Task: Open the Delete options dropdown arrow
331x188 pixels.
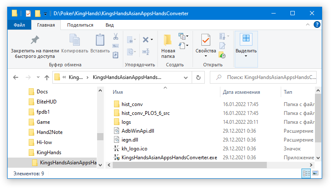Action: point(152,40)
